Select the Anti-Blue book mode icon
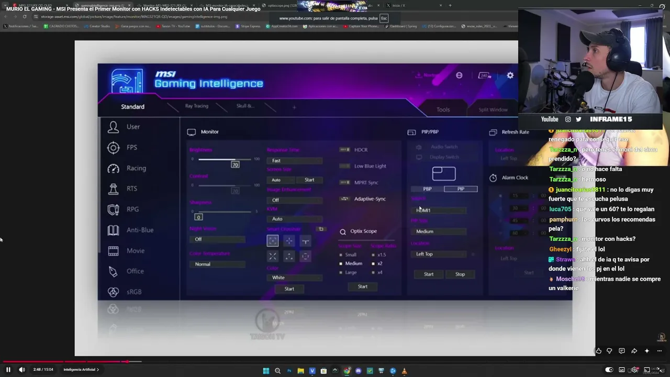 (113, 230)
